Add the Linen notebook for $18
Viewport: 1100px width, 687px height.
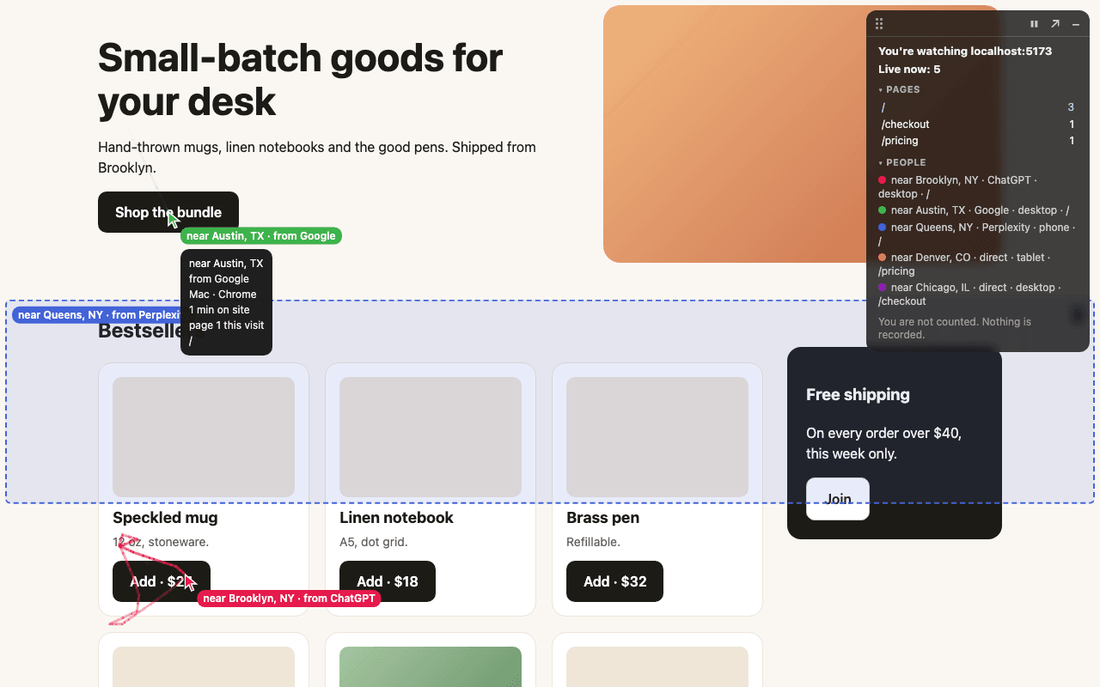388,581
